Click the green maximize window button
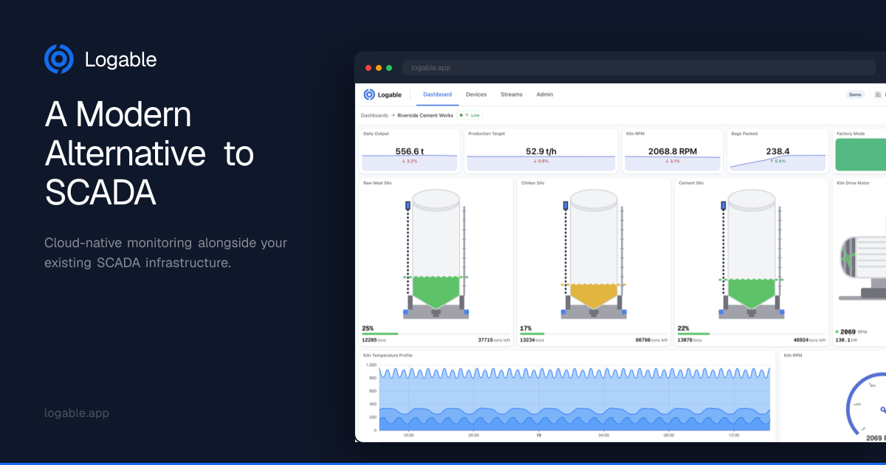886x465 pixels. (389, 68)
